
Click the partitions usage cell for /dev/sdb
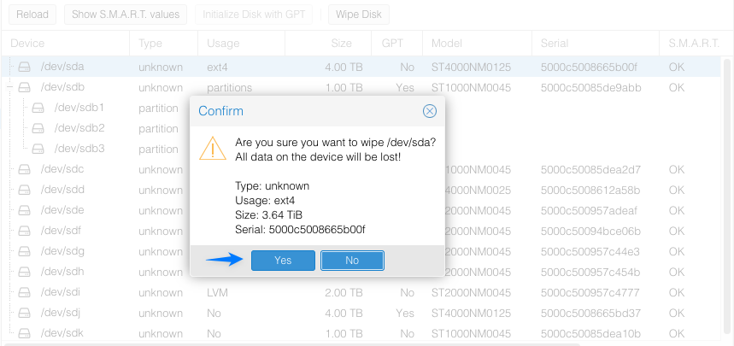click(x=229, y=87)
